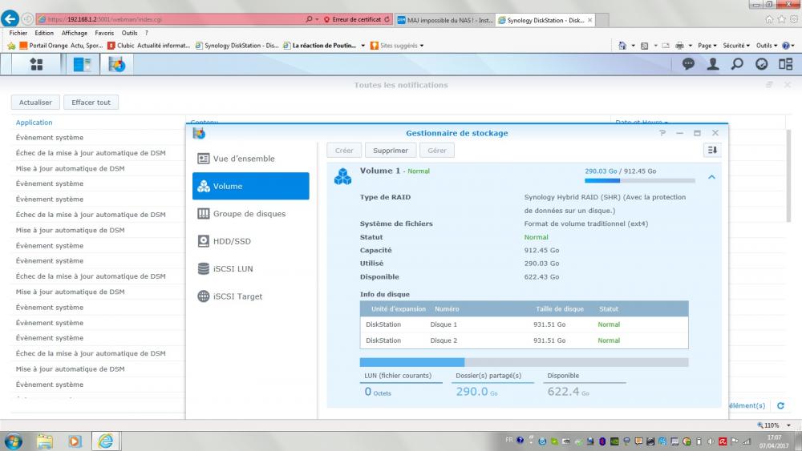Open the user account options icon
The image size is (802, 451).
tap(712, 65)
